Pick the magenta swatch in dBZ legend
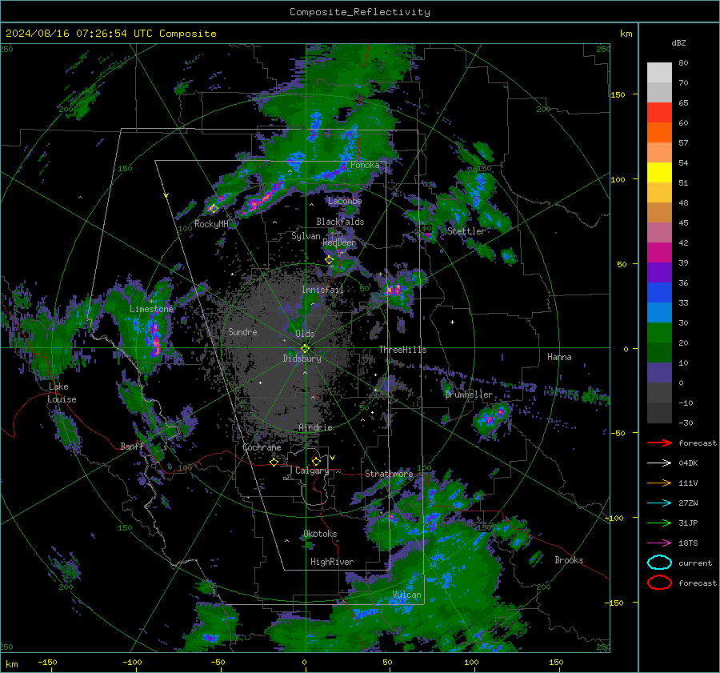 click(659, 253)
